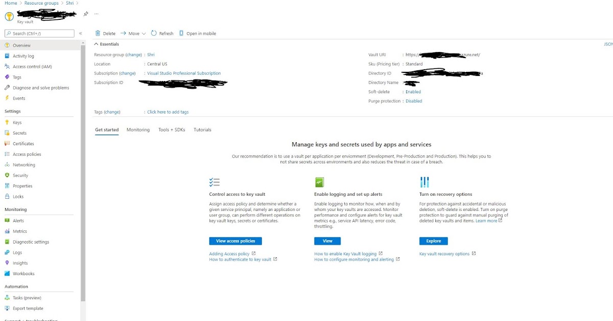The width and height of the screenshot is (613, 321).
Task: Click the View access policies button
Action: pyautogui.click(x=235, y=240)
